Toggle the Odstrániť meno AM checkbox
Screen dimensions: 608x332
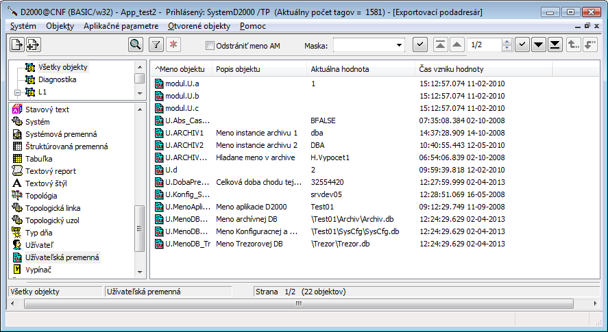click(x=210, y=46)
